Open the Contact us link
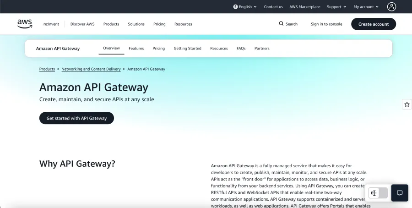This screenshot has height=208, width=412. coord(273,7)
